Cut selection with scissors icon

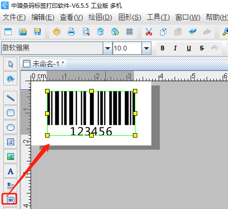pyautogui.click(x=149, y=32)
